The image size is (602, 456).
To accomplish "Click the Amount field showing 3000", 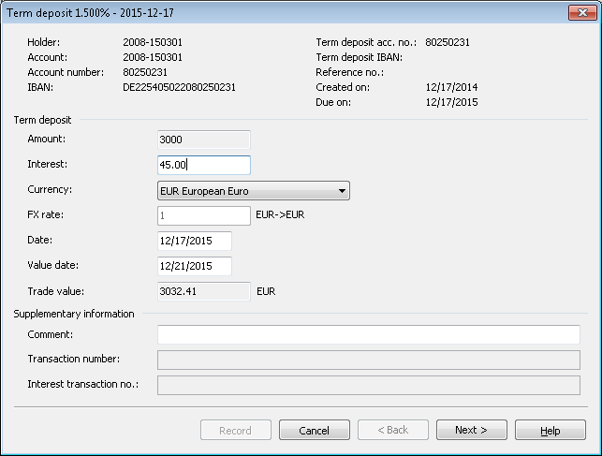I will point(204,140).
